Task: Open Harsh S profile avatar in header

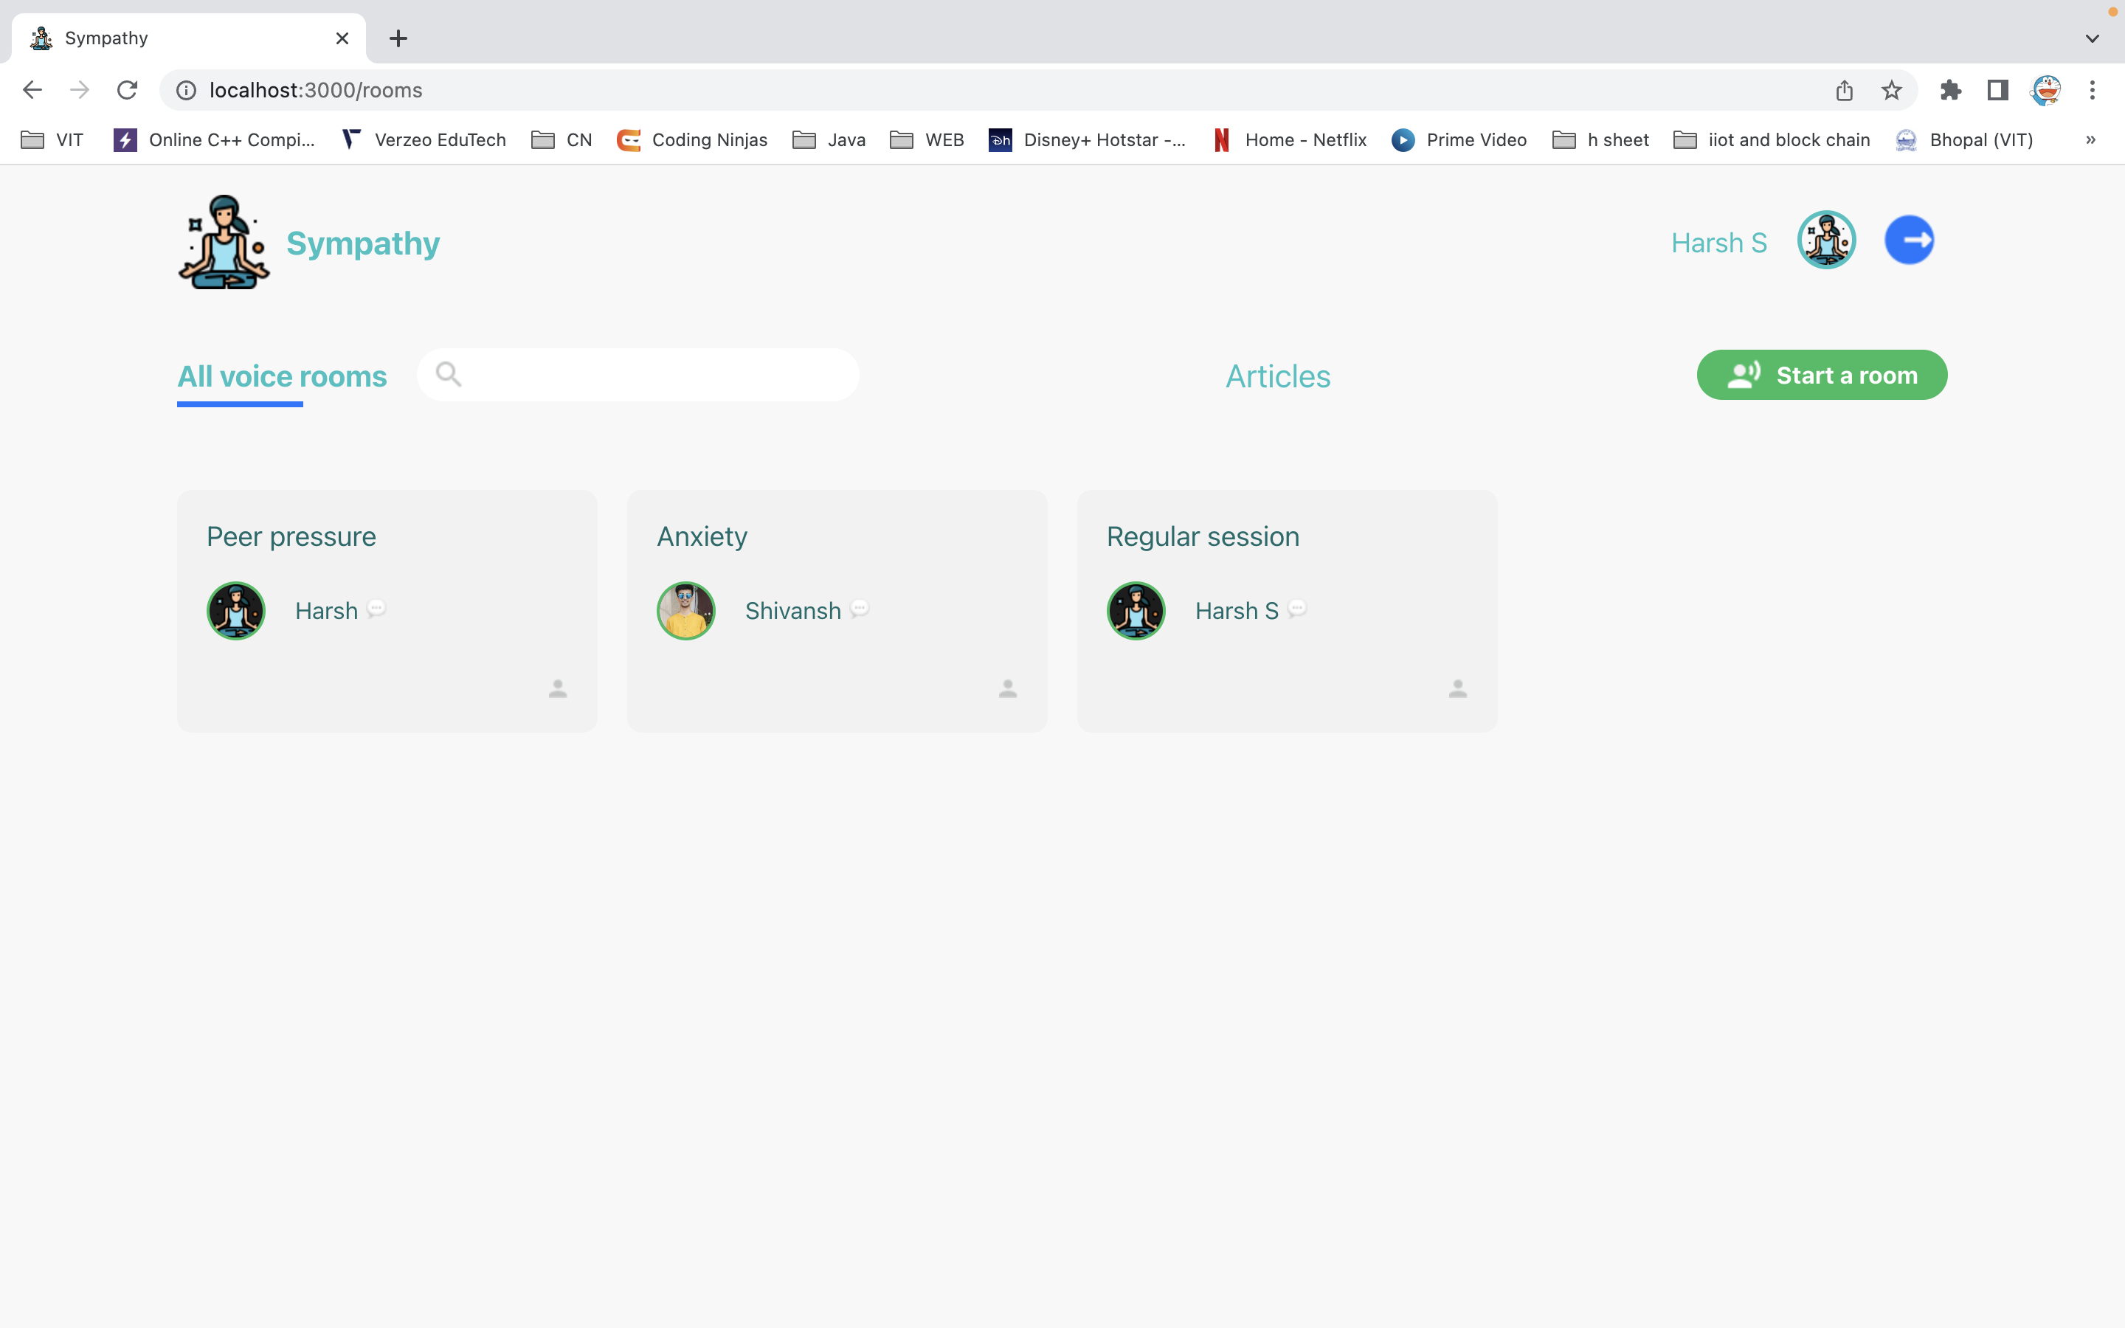Action: (1826, 241)
